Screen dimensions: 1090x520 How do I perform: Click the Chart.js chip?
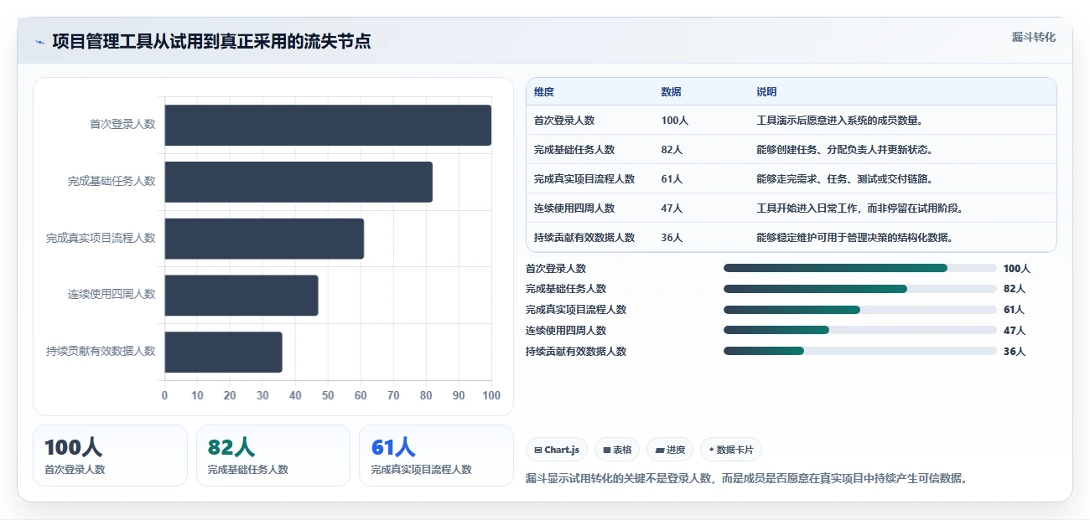pos(557,450)
